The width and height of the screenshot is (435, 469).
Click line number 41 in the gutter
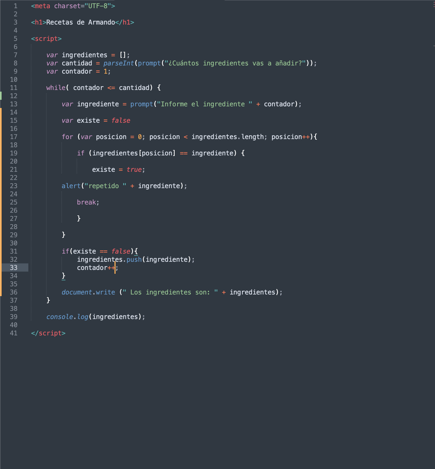click(14, 333)
